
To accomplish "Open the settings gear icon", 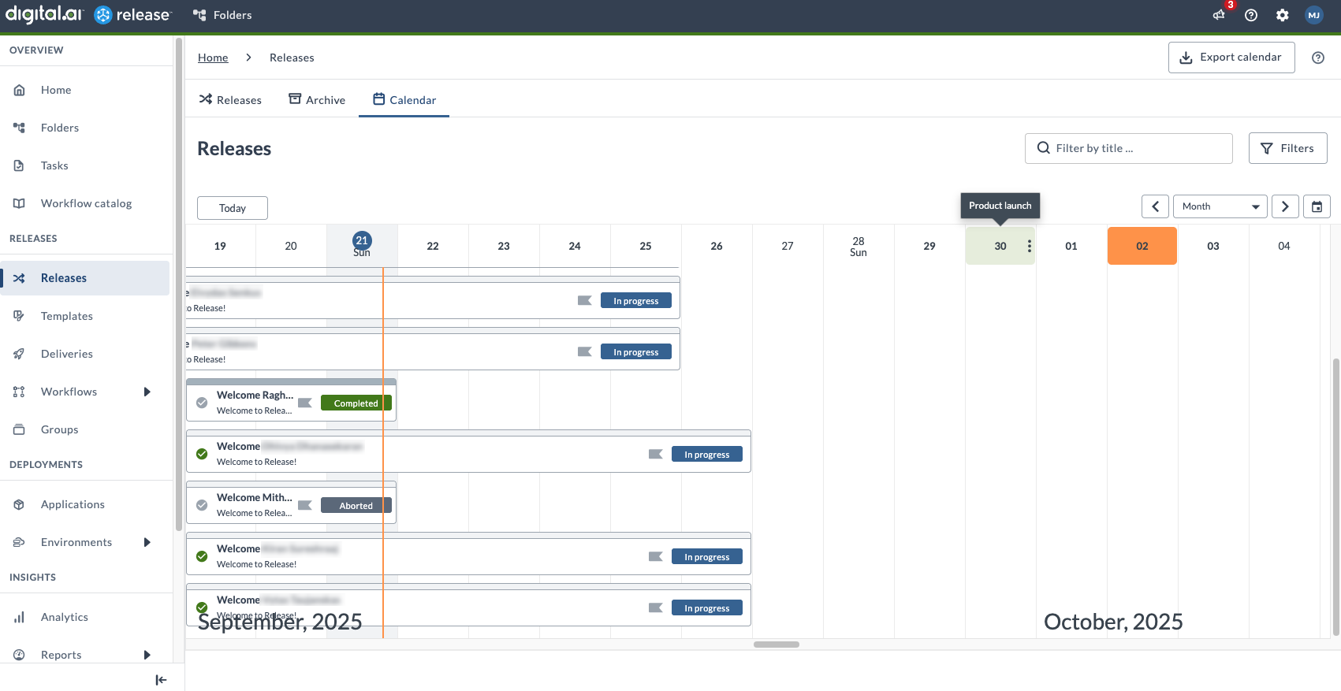I will tap(1283, 15).
